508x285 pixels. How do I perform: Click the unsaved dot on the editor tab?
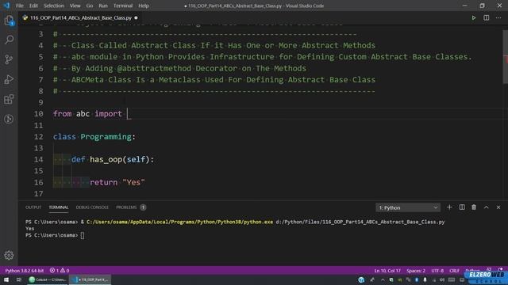click(x=136, y=17)
